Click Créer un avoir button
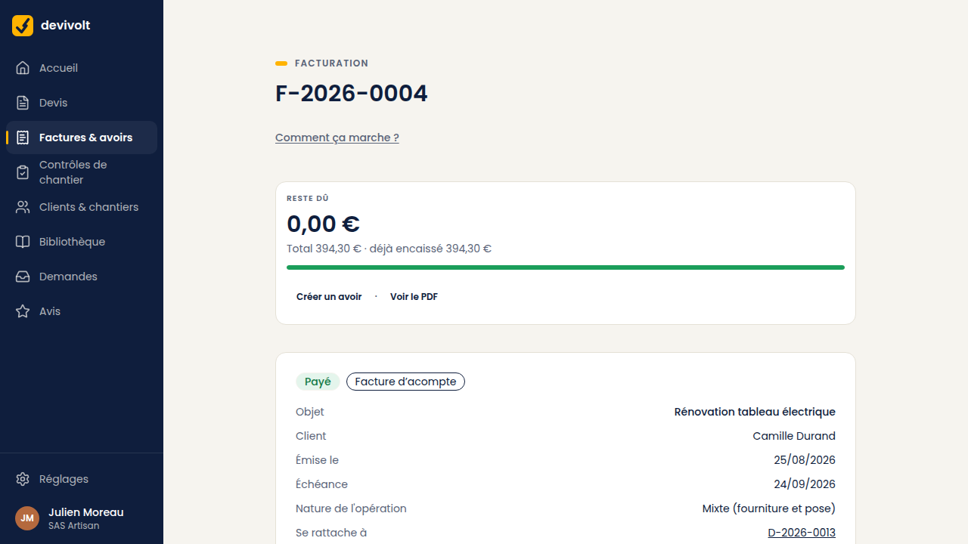Screen dimensions: 968x544 pyautogui.click(x=329, y=297)
